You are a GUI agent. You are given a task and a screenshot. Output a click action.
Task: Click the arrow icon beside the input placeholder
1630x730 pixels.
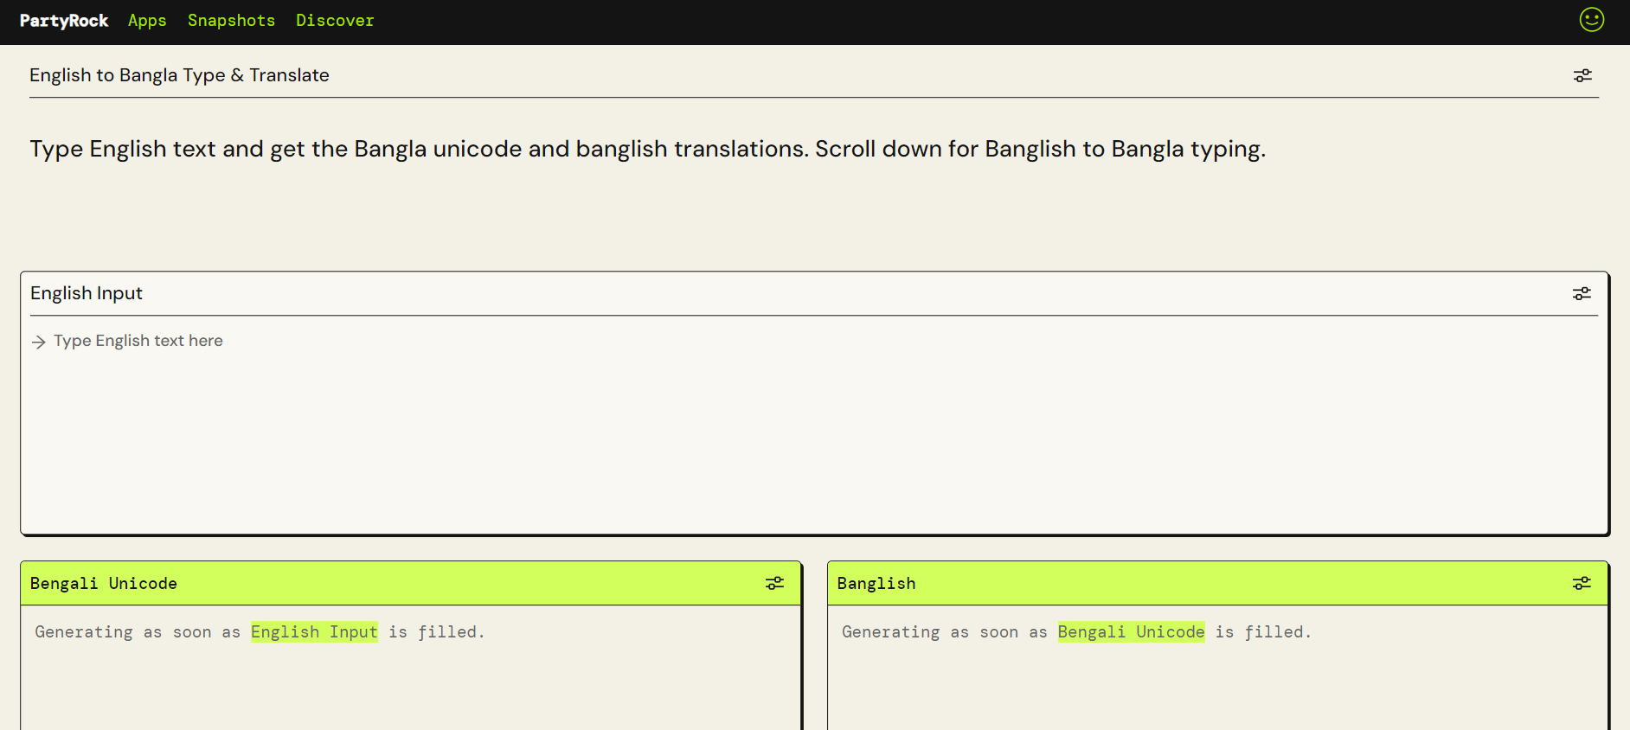pyautogui.click(x=39, y=342)
